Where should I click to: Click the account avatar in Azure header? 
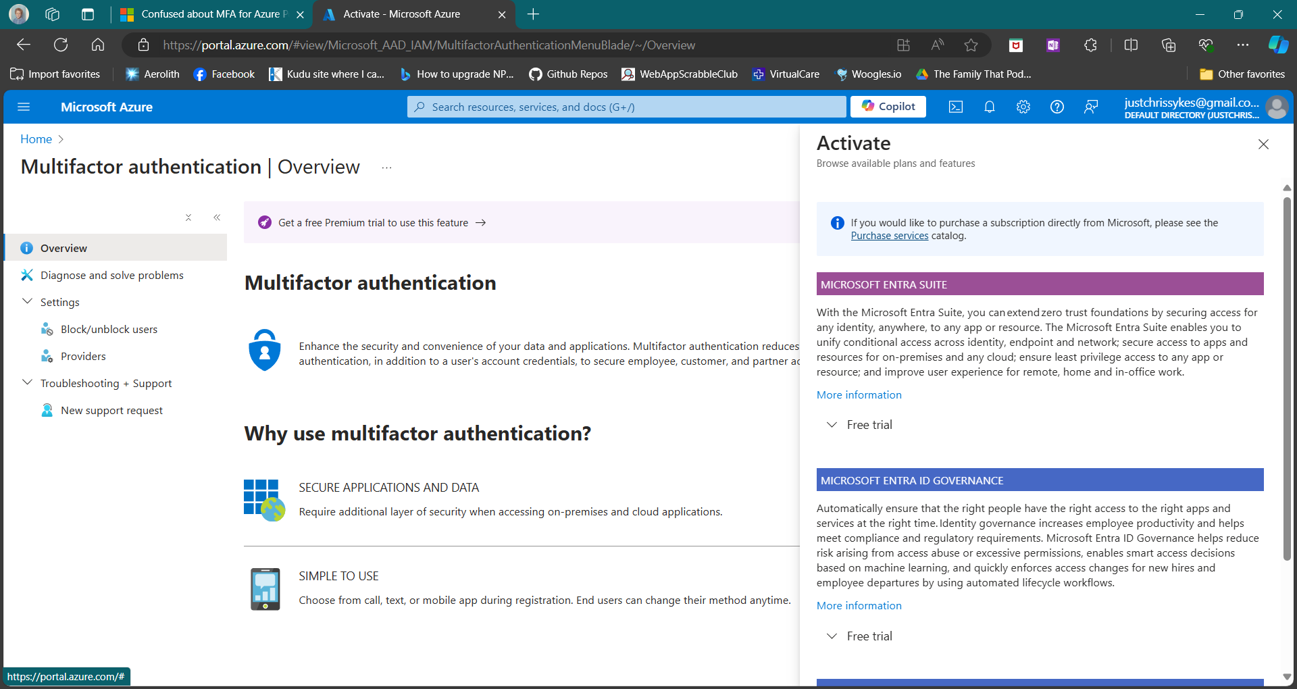[x=1277, y=107]
